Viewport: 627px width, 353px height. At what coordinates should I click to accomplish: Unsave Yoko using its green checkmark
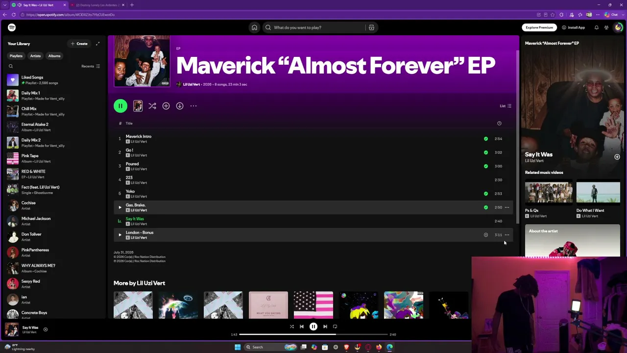pyautogui.click(x=486, y=194)
